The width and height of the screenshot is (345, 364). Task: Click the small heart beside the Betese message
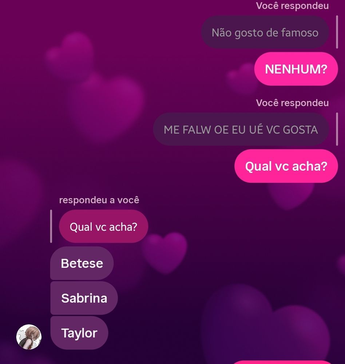[164, 253]
